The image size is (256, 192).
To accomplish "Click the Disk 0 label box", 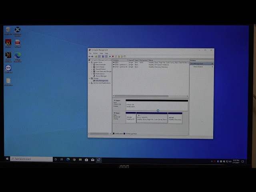I will pyautogui.click(x=119, y=105).
